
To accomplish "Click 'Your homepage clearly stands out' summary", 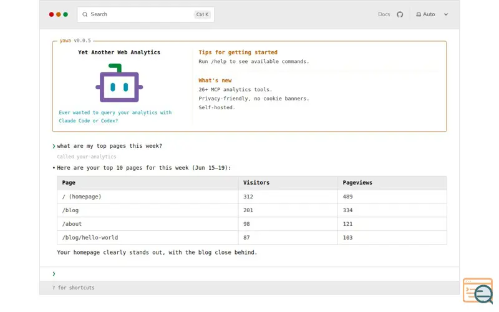I will point(157,252).
